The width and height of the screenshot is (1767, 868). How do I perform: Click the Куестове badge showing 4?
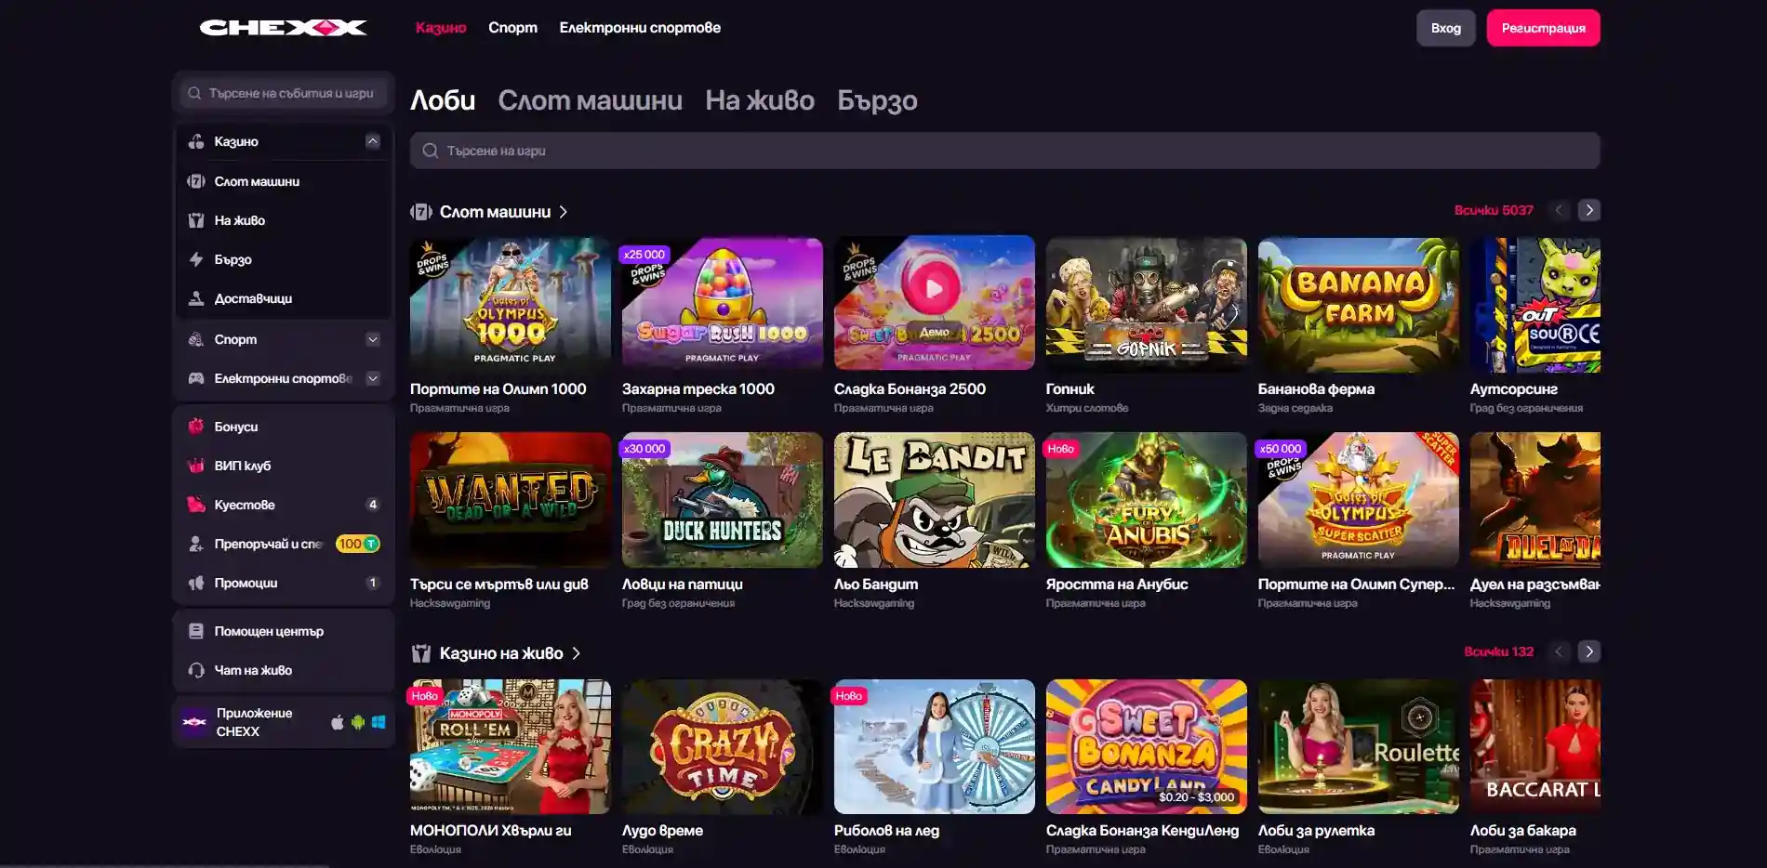(x=373, y=505)
